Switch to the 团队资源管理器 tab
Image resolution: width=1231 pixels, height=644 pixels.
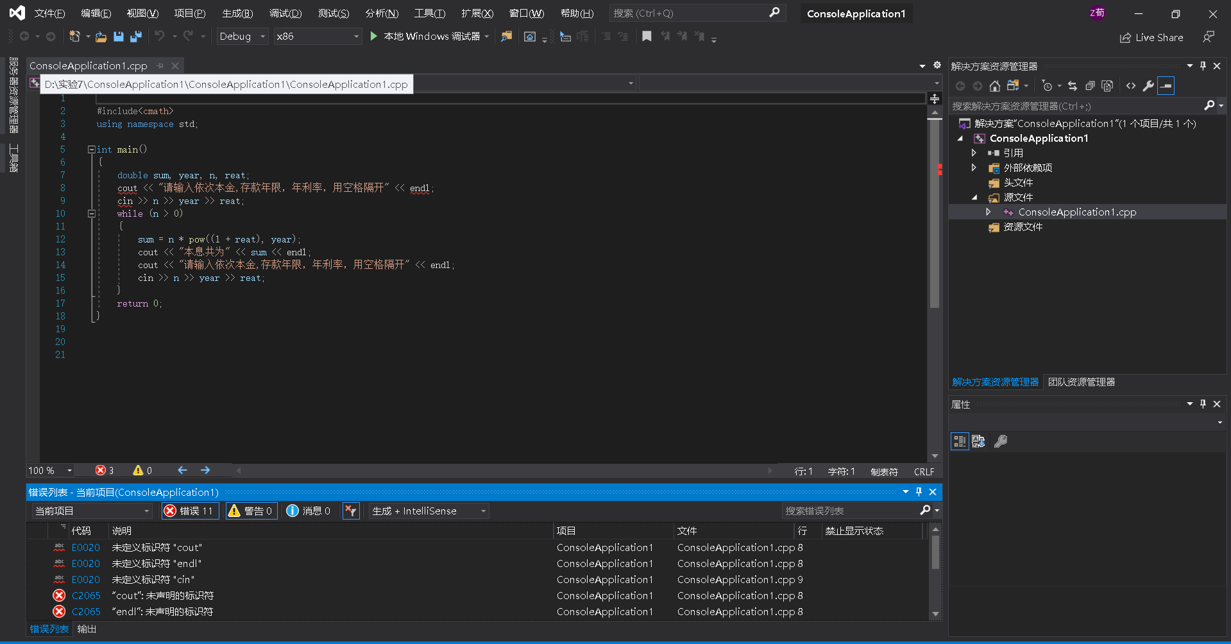[x=1082, y=382]
